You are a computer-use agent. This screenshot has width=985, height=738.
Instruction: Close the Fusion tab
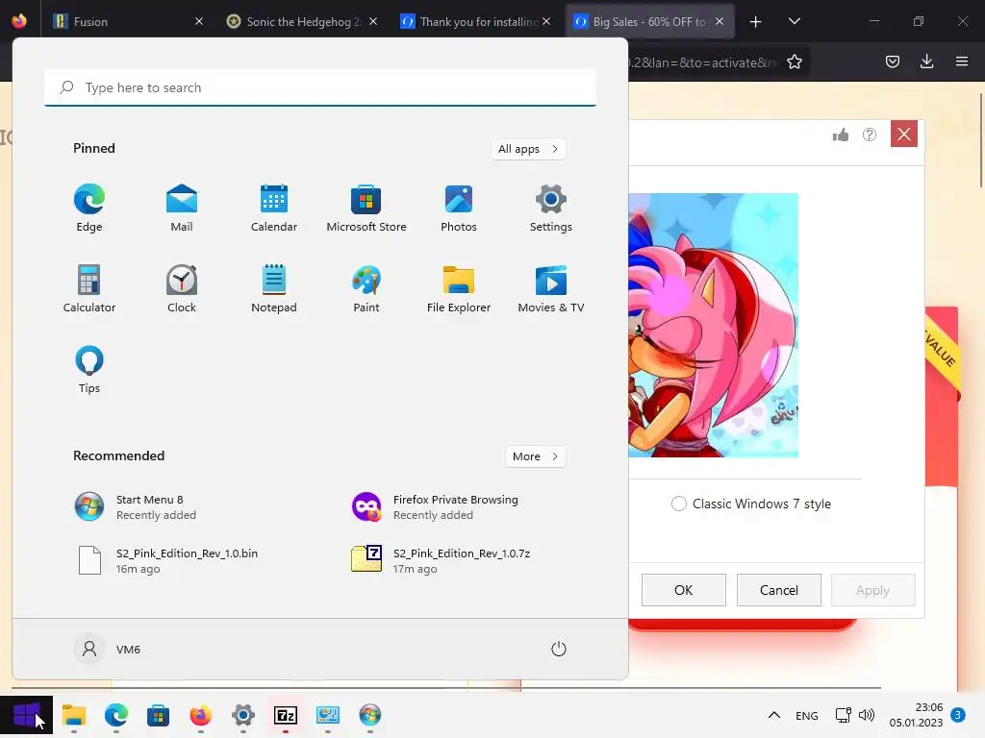click(199, 21)
